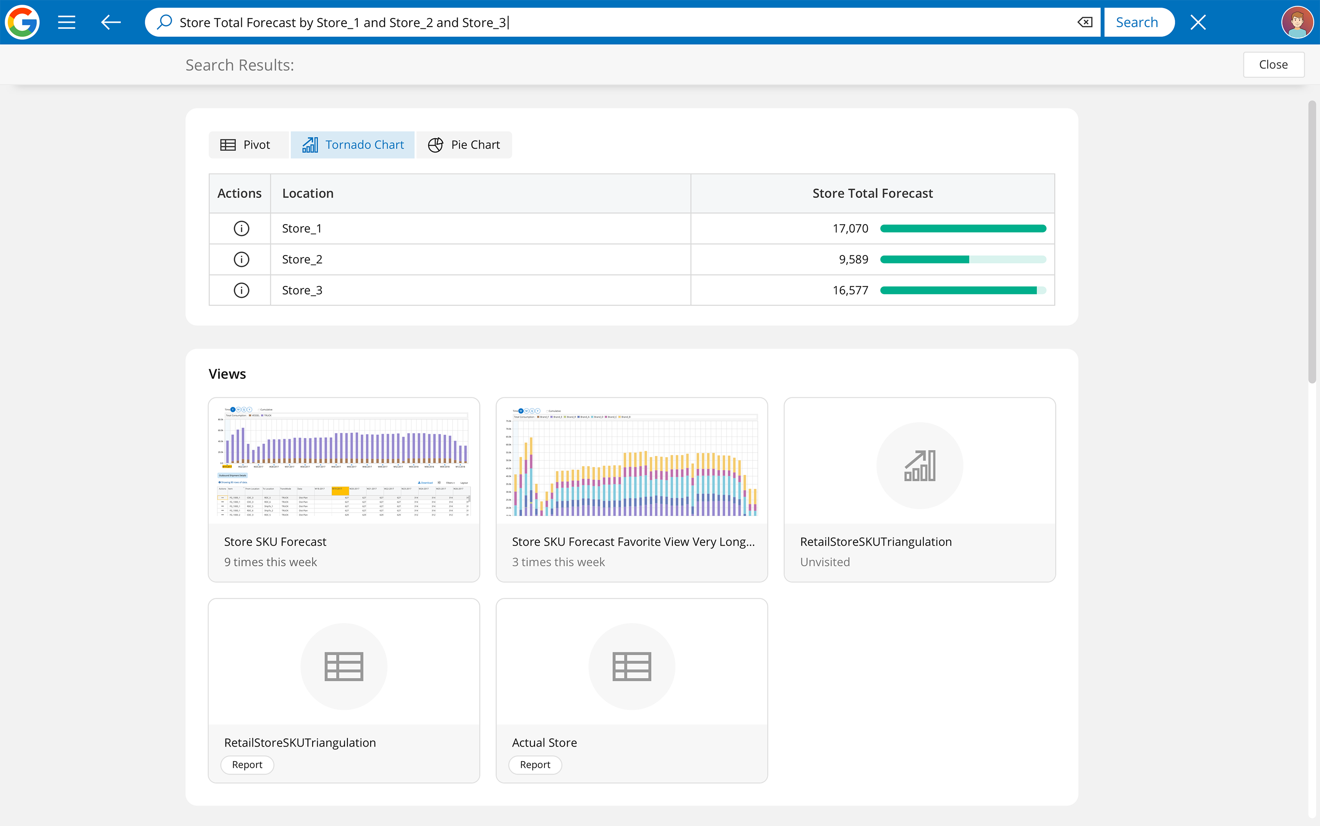The height and width of the screenshot is (826, 1320).
Task: Open info action for Store_2
Action: pyautogui.click(x=241, y=259)
